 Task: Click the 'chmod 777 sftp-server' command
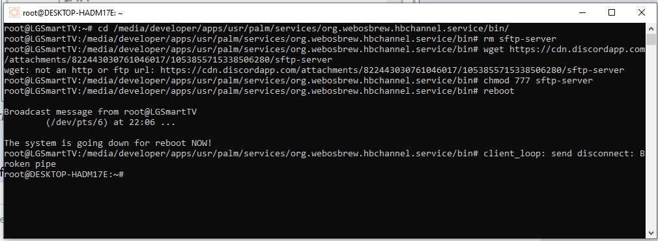point(538,81)
